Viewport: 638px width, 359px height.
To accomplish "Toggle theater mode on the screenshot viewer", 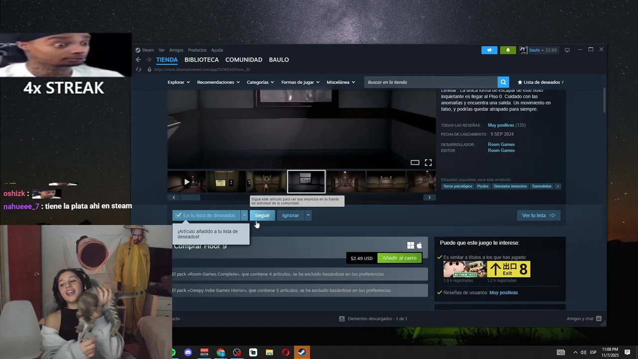I will pyautogui.click(x=415, y=163).
